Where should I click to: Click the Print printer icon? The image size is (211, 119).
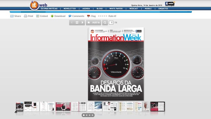pyautogui.click(x=25, y=16)
